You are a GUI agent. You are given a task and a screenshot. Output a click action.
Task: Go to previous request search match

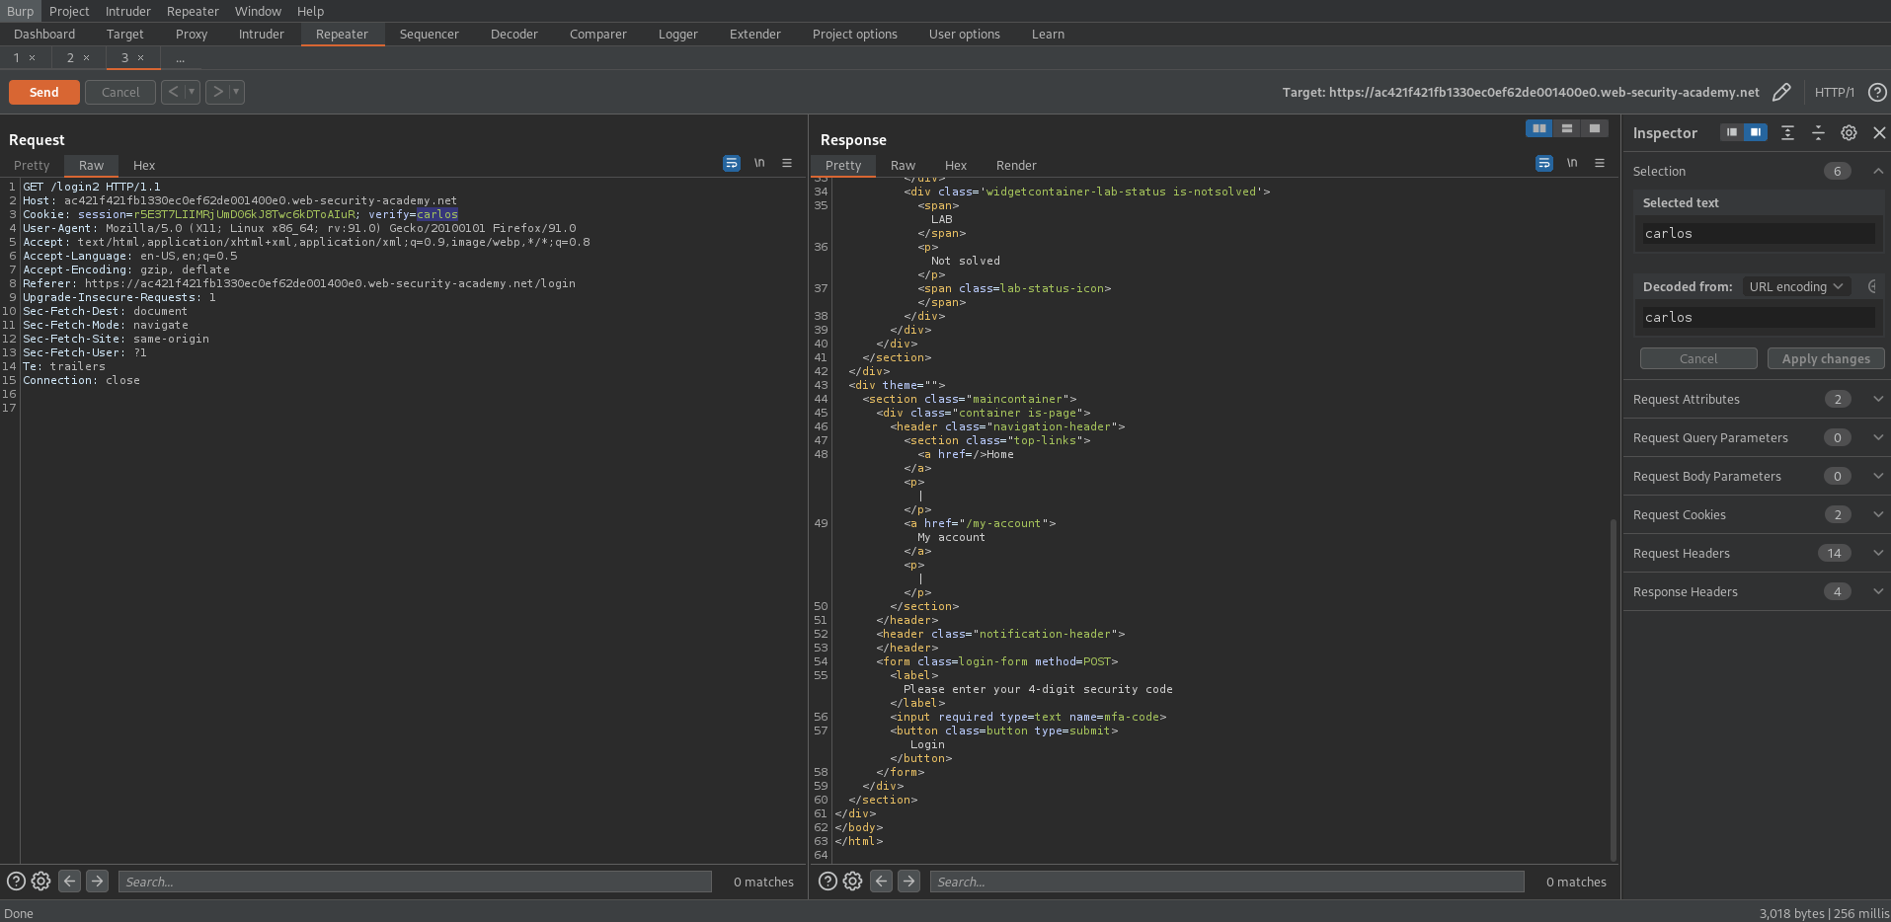coord(69,881)
